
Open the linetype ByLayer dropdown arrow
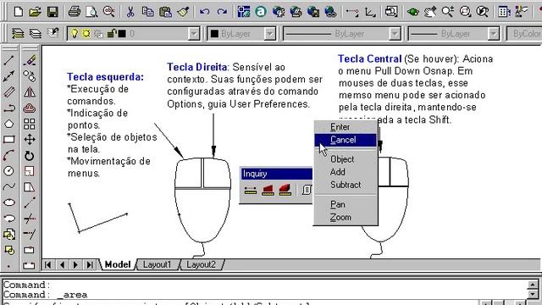tap(395, 34)
